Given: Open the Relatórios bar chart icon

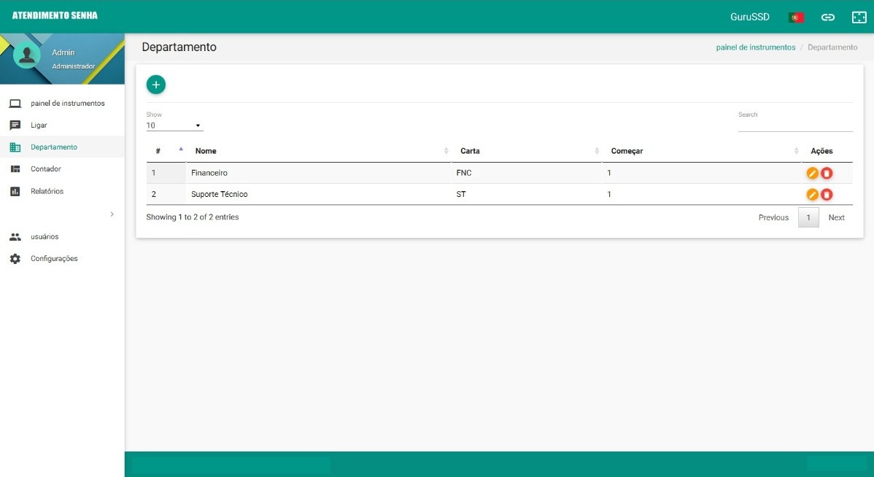Looking at the screenshot, I should coord(16,190).
